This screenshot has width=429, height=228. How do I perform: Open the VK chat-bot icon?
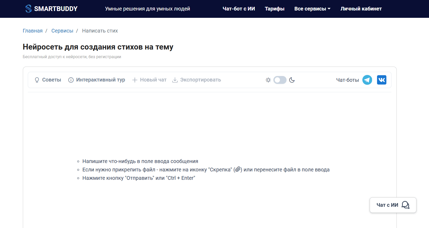(x=382, y=80)
